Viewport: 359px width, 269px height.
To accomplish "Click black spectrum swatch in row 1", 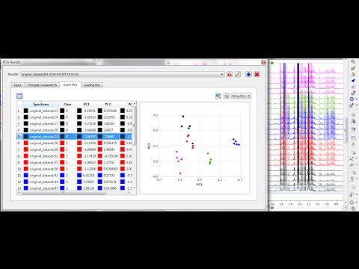I will pos(26,111).
